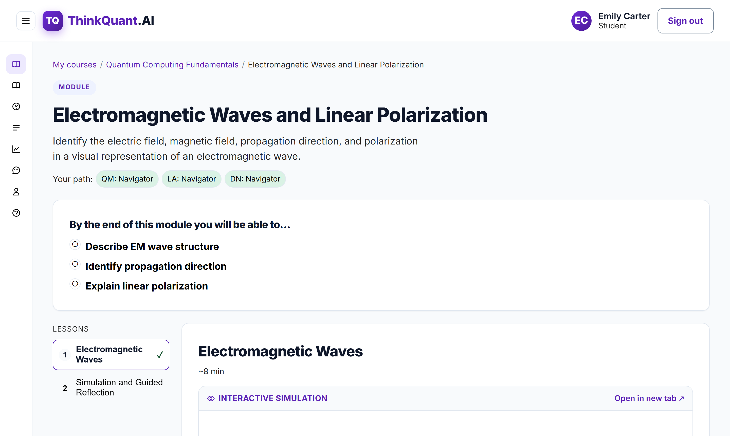Open Quantum Computing Fundamentals breadcrumb link
This screenshot has width=730, height=436.
click(172, 65)
